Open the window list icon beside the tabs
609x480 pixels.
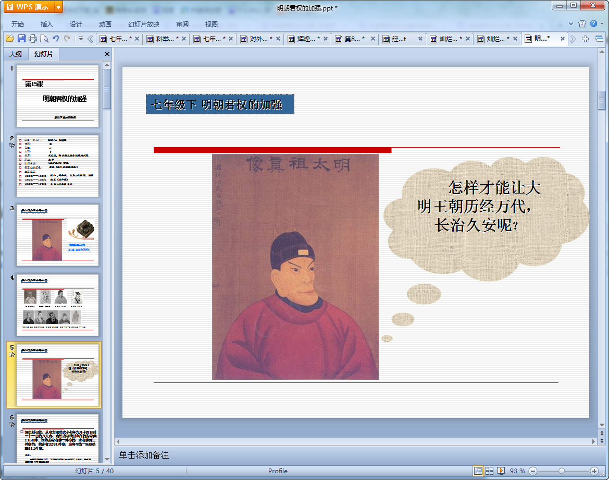pos(599,39)
